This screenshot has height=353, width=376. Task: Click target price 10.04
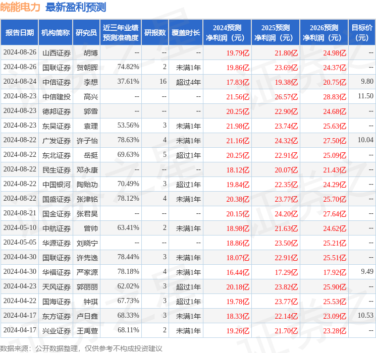pyautogui.click(x=366, y=140)
